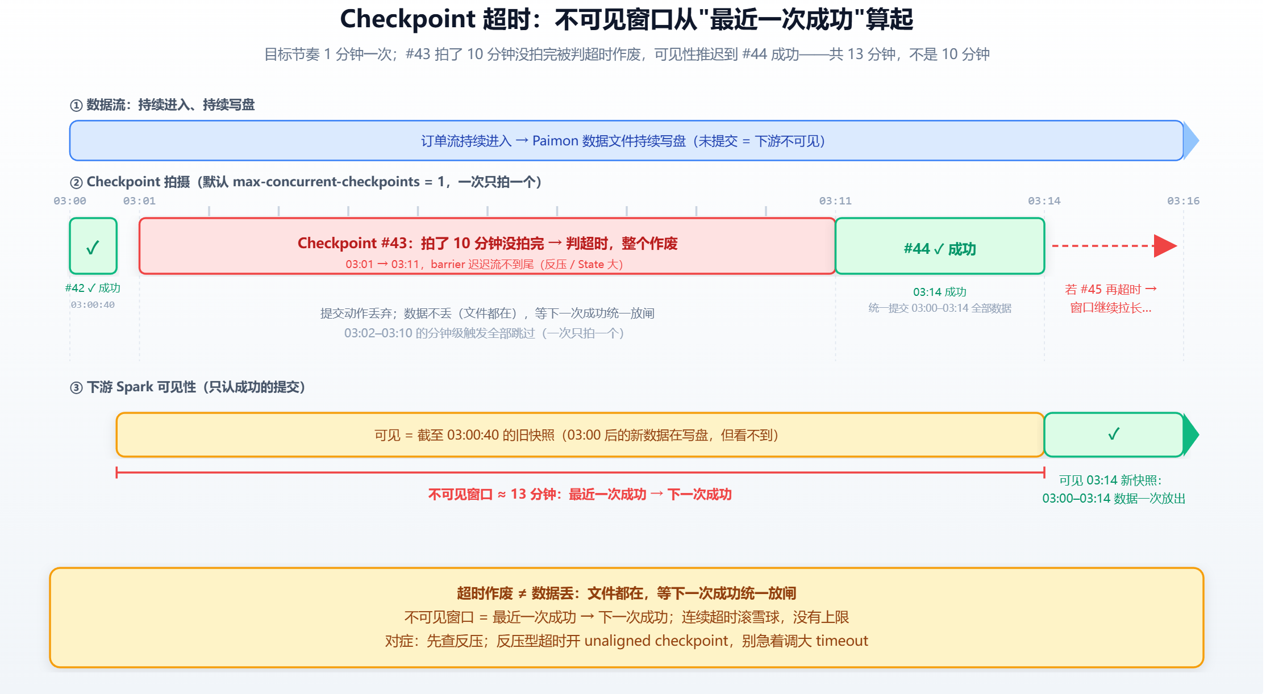Select the line "03:01 → 03:11，barrier 迟迟流不到尾"

(x=484, y=264)
